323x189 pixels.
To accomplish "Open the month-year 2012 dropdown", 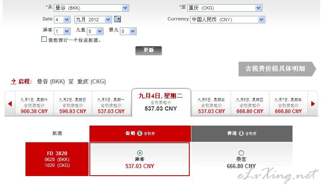I will coord(93,20).
